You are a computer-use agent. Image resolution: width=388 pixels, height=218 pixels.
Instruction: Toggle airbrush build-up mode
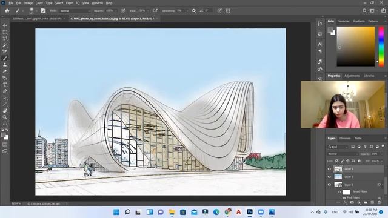[155, 11]
